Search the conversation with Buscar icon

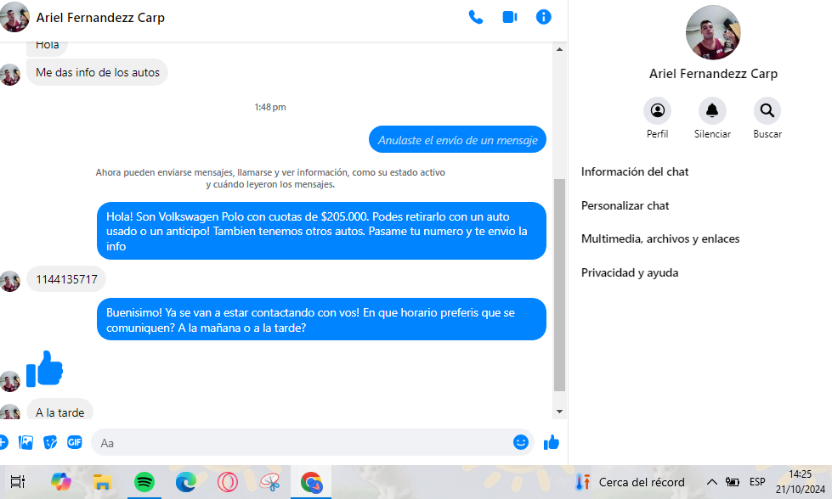[x=767, y=110]
